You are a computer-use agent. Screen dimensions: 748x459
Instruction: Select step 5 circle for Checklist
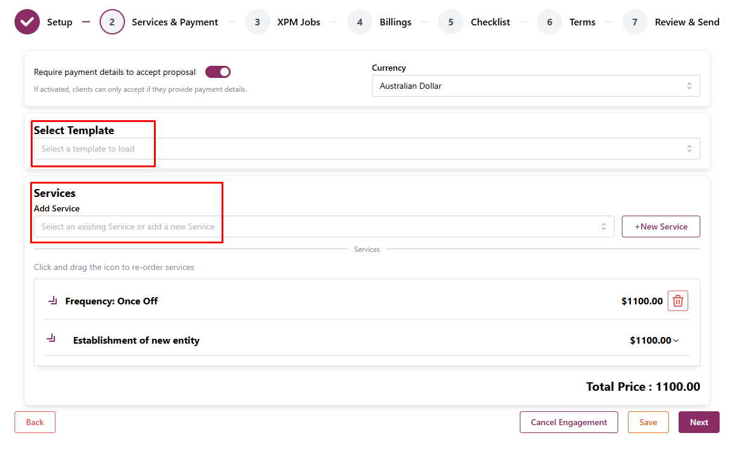click(x=451, y=22)
